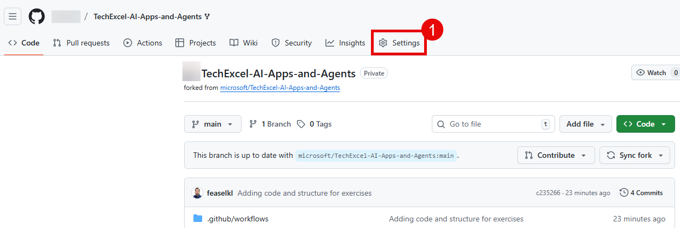The width and height of the screenshot is (680, 228).
Task: View the 1 Branch link
Action: point(270,124)
